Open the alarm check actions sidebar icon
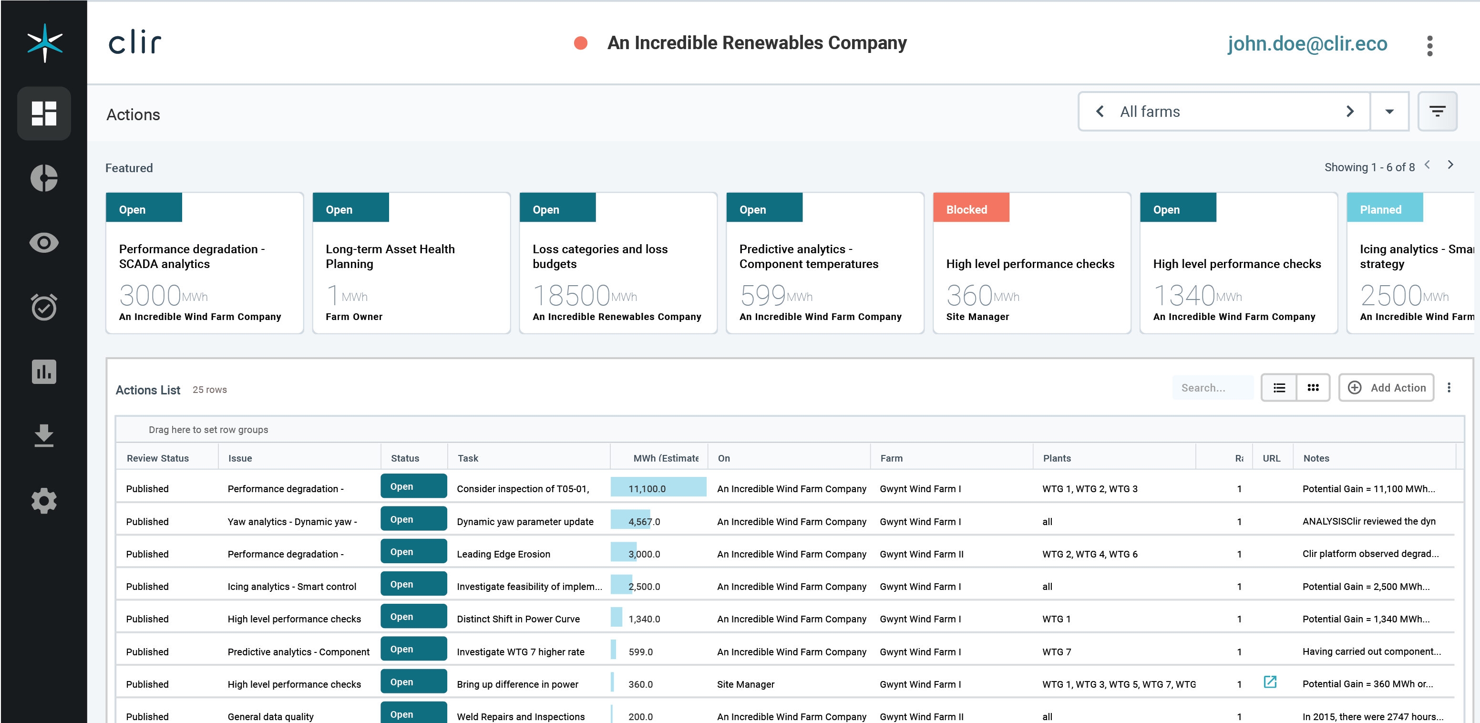Viewport: 1480px width, 723px height. coord(44,307)
